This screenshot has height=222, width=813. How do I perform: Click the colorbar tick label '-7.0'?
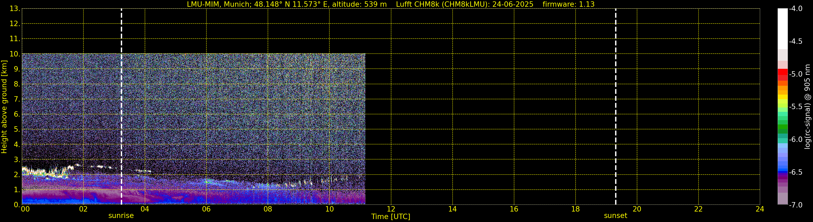(795, 205)
